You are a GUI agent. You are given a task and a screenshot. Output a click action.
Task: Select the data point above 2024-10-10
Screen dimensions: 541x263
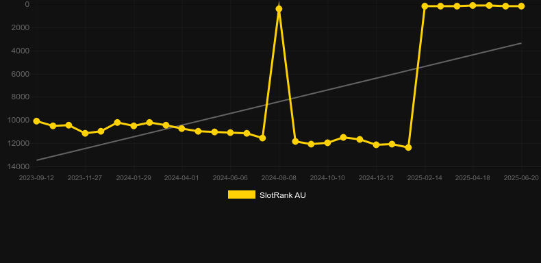pyautogui.click(x=327, y=142)
